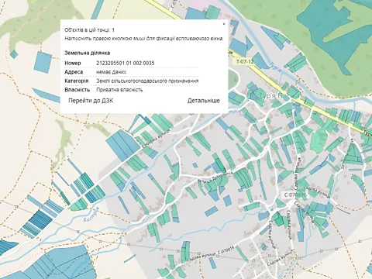Click the 'немає даних' address value
This screenshot has height=279, width=372.
coord(112,72)
